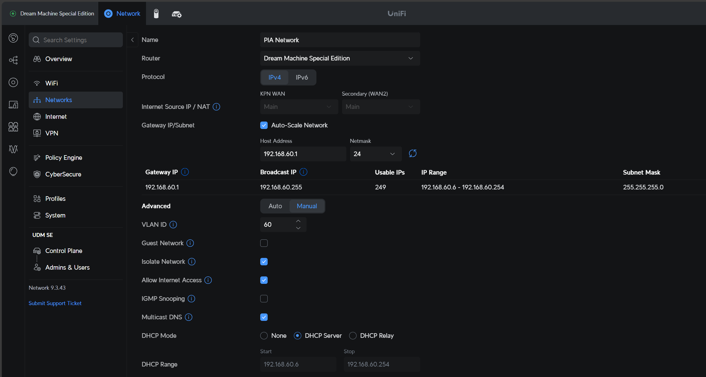
Task: Click the Submit Support Ticket link
Action: tap(55, 303)
